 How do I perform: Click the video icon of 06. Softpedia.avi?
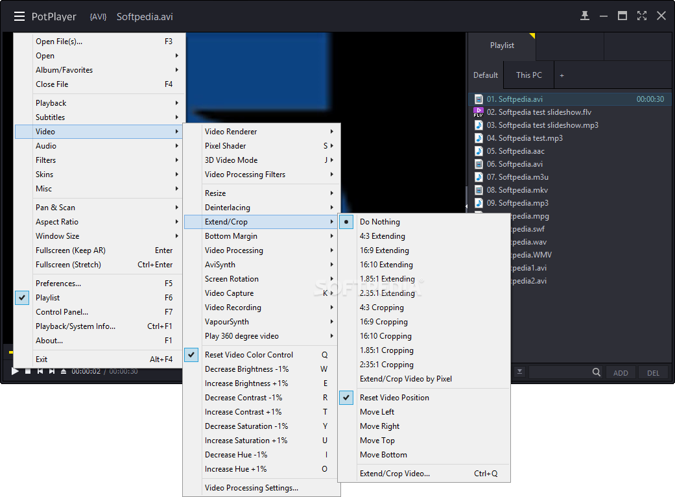tap(479, 164)
